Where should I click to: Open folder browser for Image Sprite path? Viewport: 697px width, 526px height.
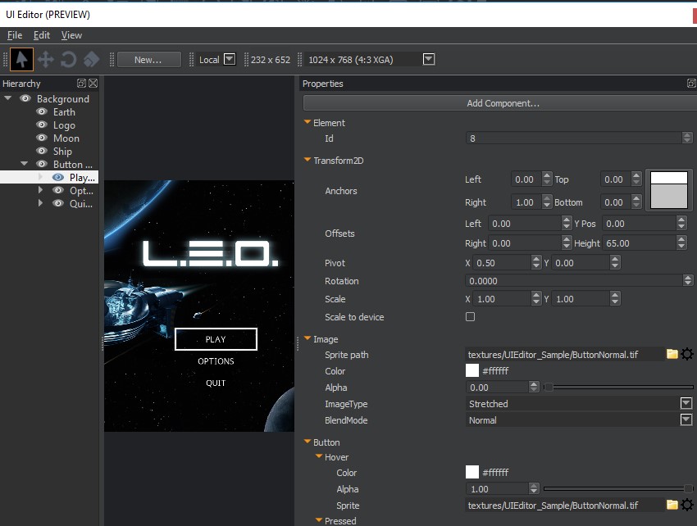[x=671, y=354]
